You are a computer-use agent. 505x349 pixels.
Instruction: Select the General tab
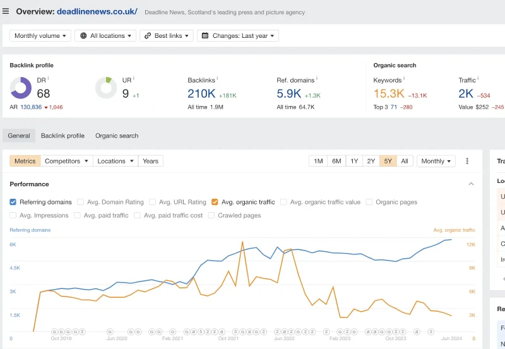coord(19,136)
